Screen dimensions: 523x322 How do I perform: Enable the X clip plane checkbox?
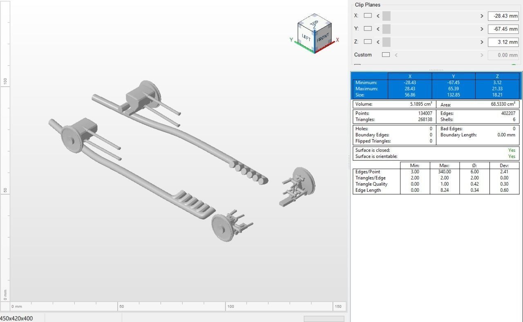(x=368, y=16)
